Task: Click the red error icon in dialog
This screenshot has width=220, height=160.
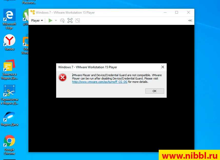Action: pyautogui.click(x=63, y=77)
